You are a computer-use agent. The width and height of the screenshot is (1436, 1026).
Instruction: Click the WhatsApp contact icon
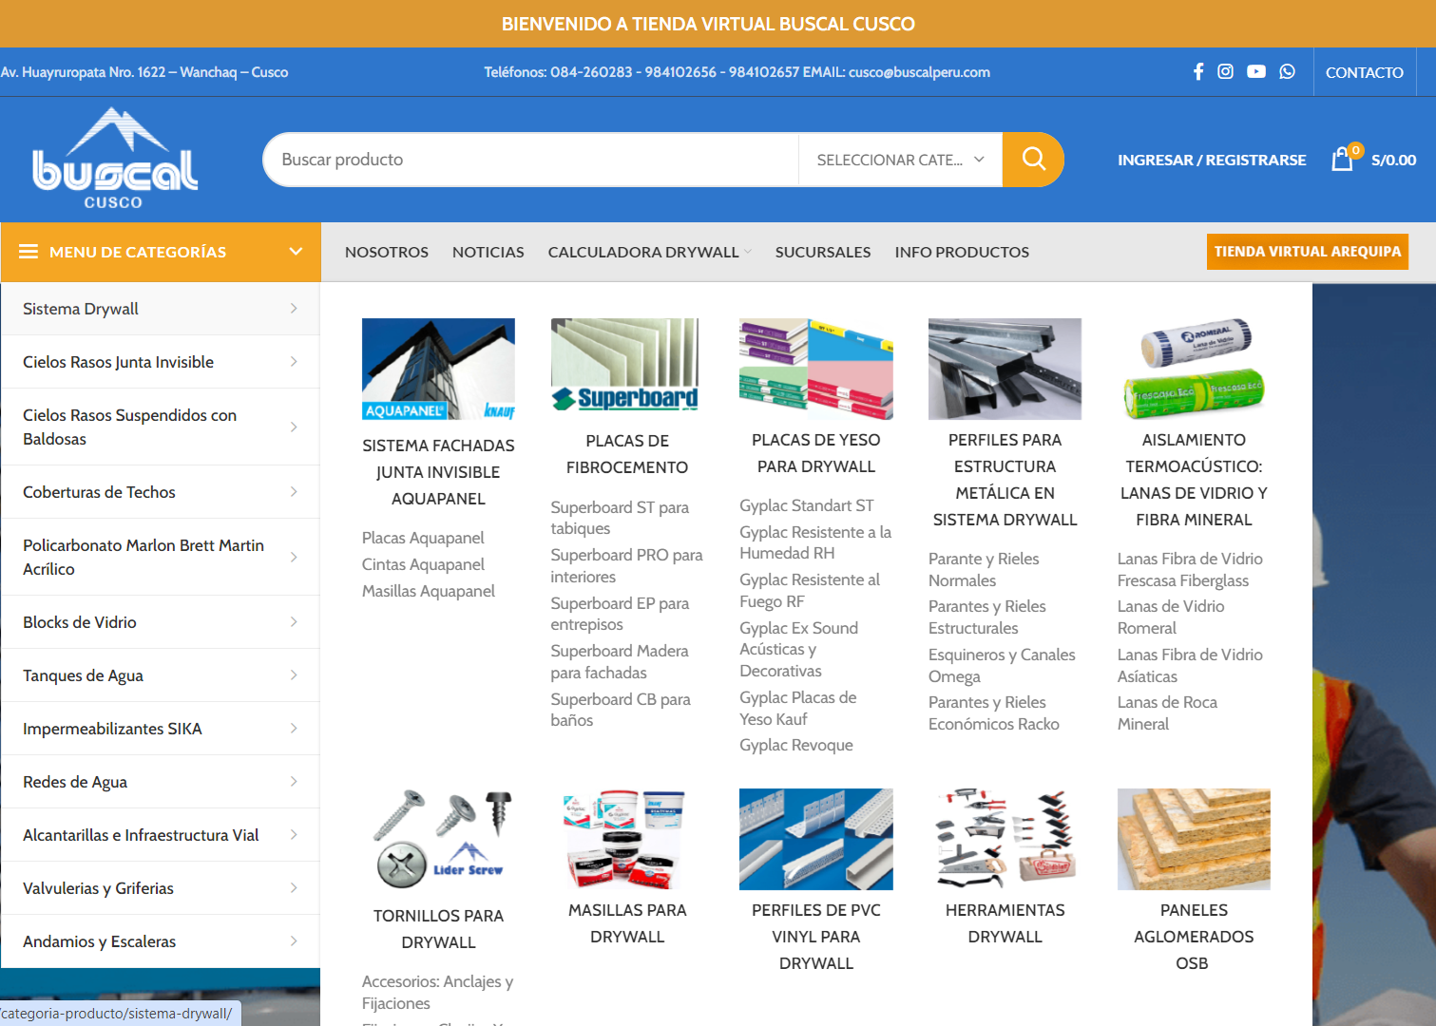[1287, 72]
